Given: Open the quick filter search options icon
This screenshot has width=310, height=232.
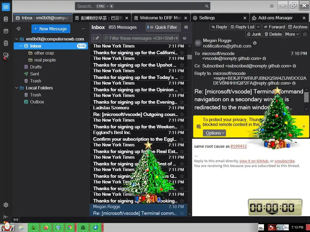Looking at the screenshot, I should [184, 38].
